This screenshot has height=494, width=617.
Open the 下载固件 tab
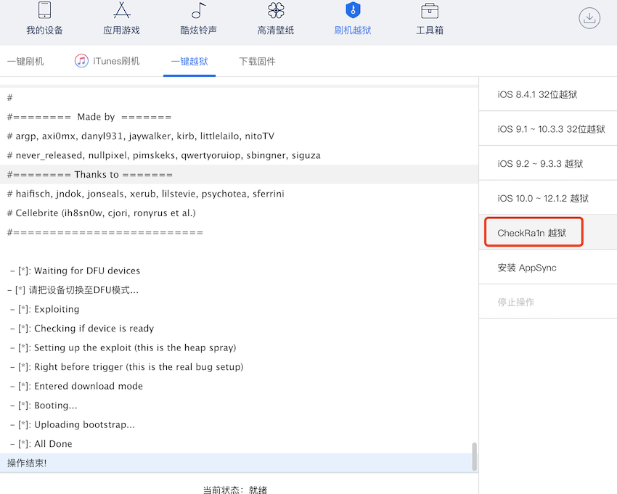(258, 62)
